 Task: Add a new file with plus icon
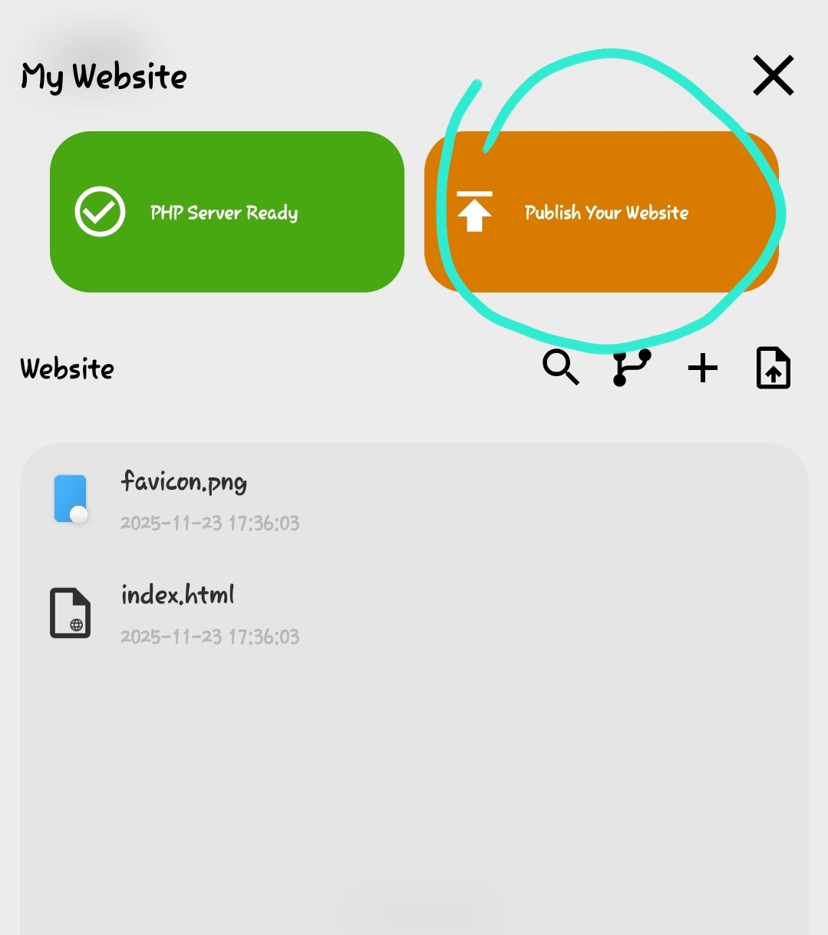click(x=702, y=368)
